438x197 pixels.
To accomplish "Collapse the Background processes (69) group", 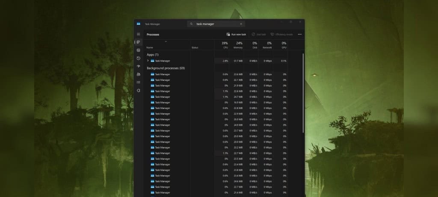I will pos(166,68).
